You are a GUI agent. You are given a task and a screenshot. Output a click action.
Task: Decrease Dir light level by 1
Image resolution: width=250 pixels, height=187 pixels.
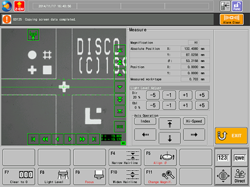(169, 95)
